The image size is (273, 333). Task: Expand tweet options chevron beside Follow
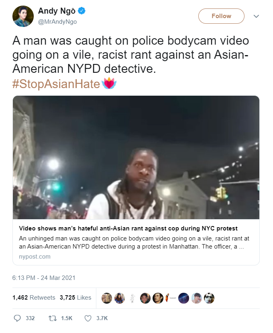(x=256, y=16)
